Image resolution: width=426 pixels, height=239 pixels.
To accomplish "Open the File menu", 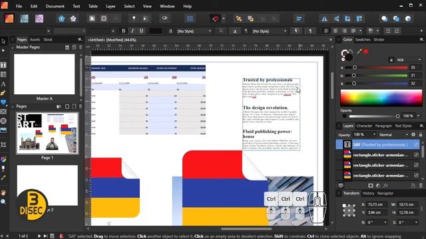I will pos(19,6).
